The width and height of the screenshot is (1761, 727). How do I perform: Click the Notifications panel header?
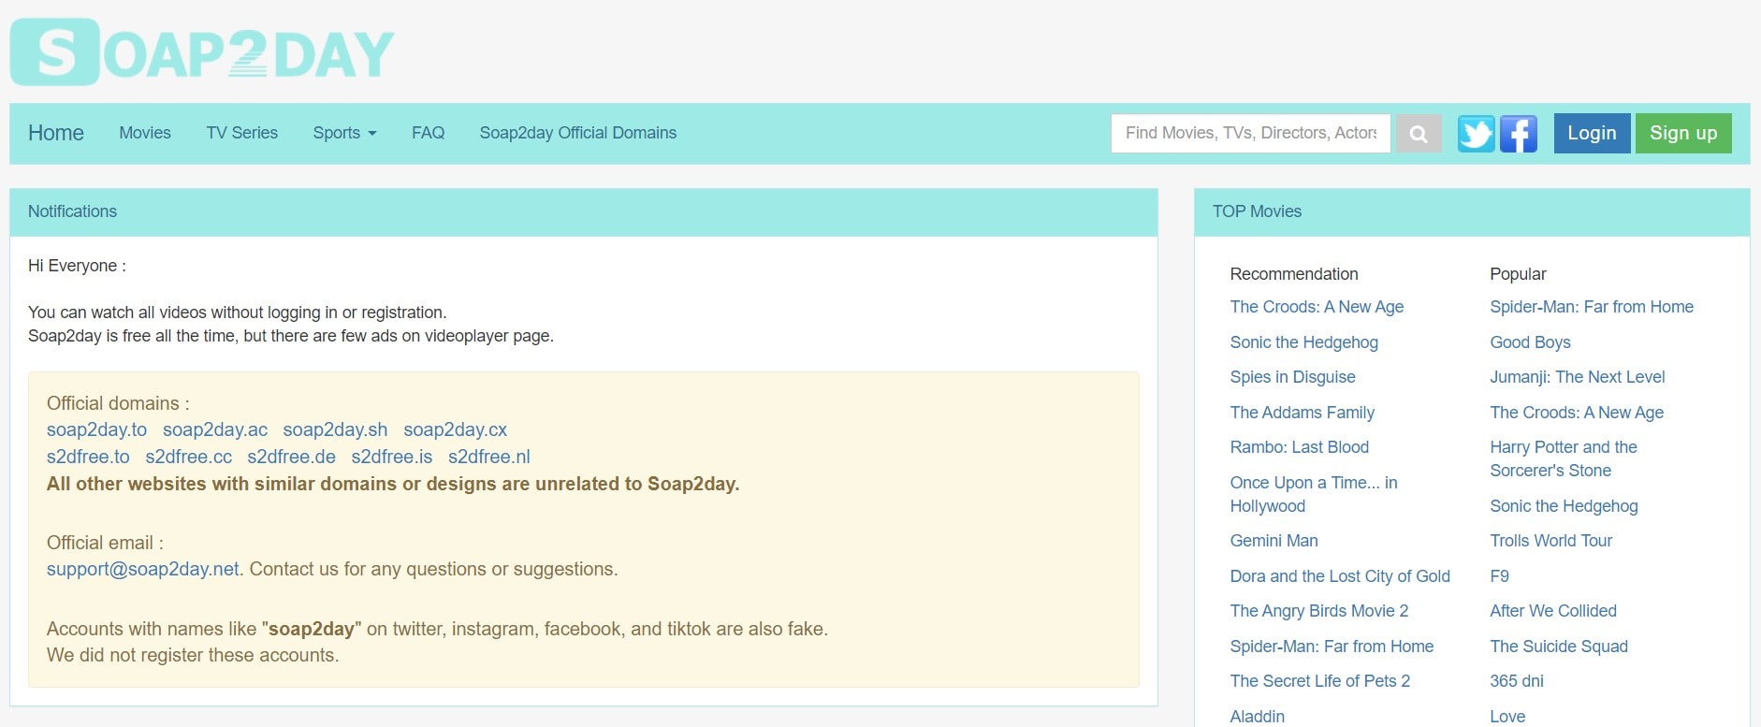tap(584, 212)
